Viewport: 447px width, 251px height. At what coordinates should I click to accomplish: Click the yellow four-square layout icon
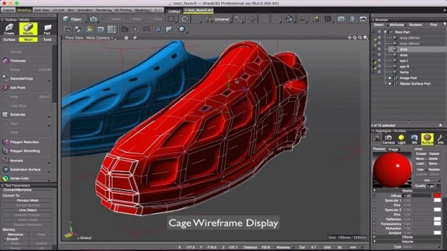click(315, 19)
